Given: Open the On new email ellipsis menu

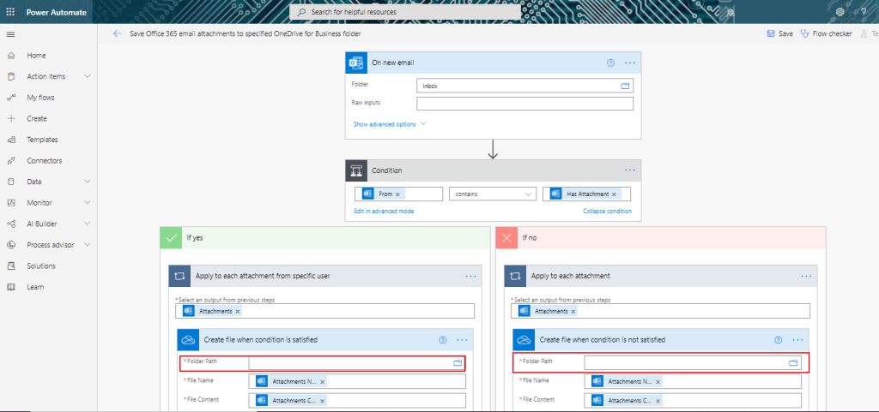Looking at the screenshot, I should click(x=630, y=63).
